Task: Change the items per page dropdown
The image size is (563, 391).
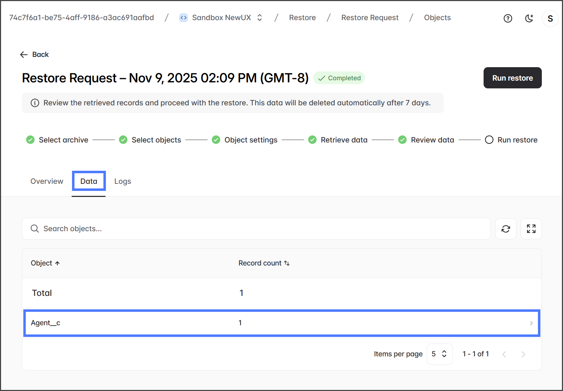Action: pos(439,354)
